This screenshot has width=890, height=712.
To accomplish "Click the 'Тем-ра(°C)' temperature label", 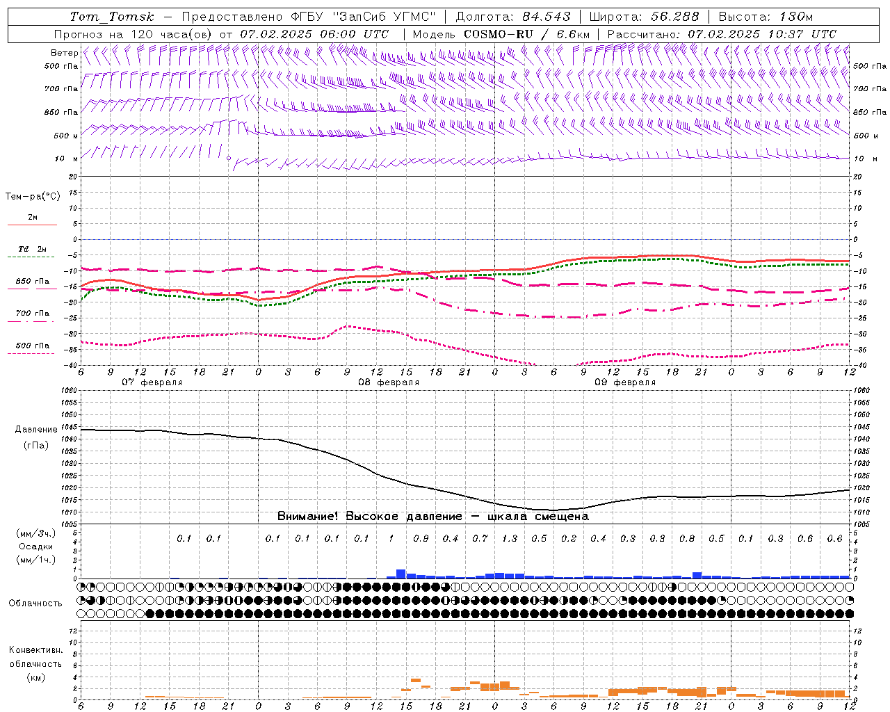I will tap(33, 197).
